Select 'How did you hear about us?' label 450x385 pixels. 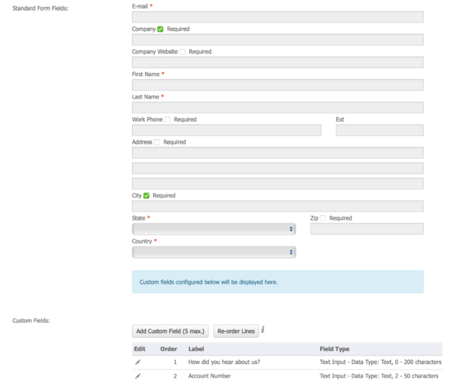pyautogui.click(x=224, y=362)
